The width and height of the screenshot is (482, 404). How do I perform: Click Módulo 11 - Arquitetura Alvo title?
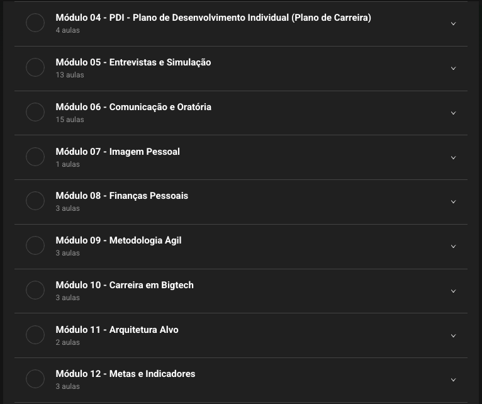(x=117, y=330)
